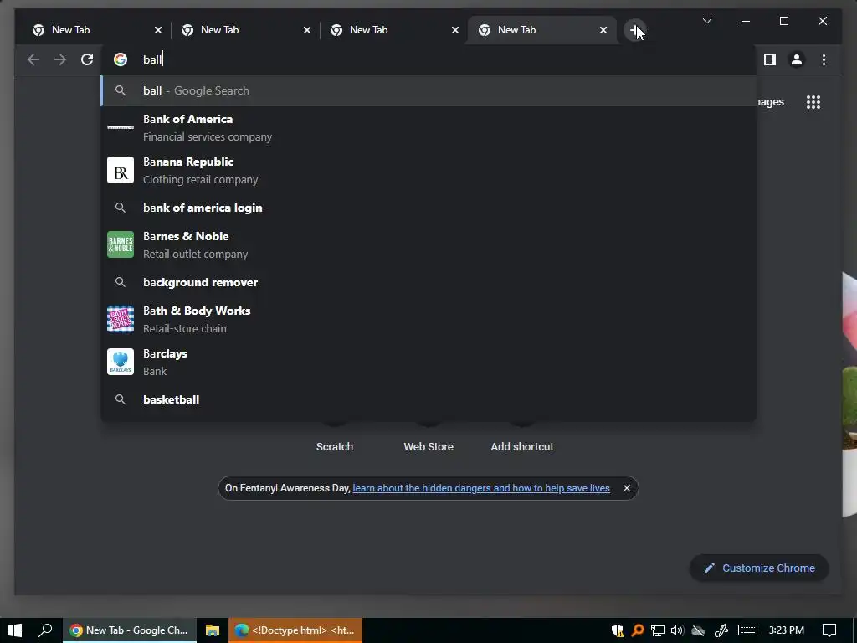Expand the tab search chevron
This screenshot has width=857, height=643.
(706, 21)
